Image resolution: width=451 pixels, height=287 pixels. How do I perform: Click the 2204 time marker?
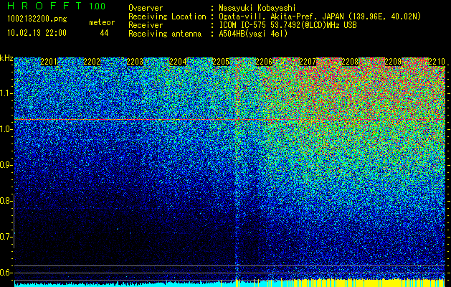coord(178,62)
